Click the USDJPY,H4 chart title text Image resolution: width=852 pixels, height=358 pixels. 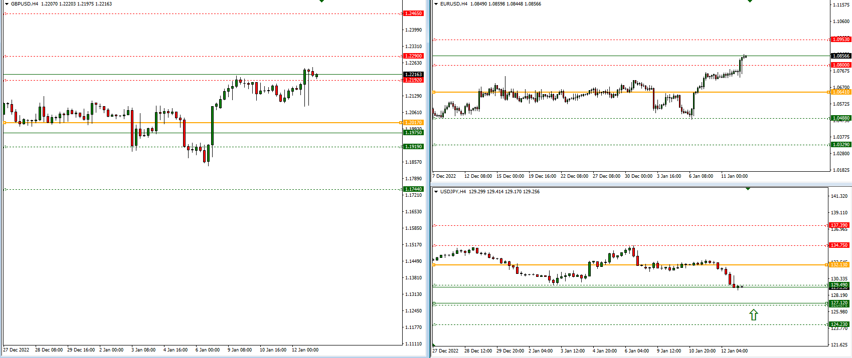pos(453,192)
